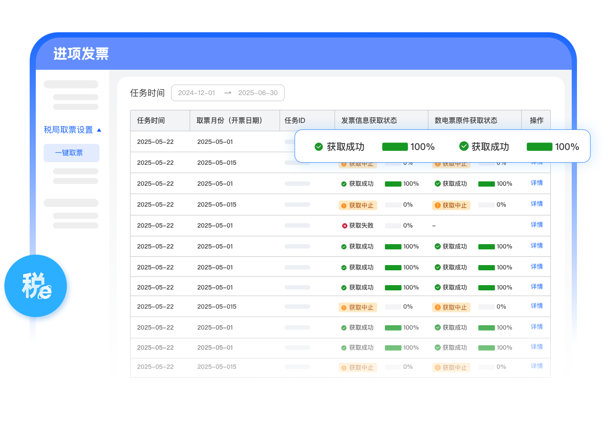Click the 0% progress bar in the failed row
The image size is (611, 436).
pos(393,226)
